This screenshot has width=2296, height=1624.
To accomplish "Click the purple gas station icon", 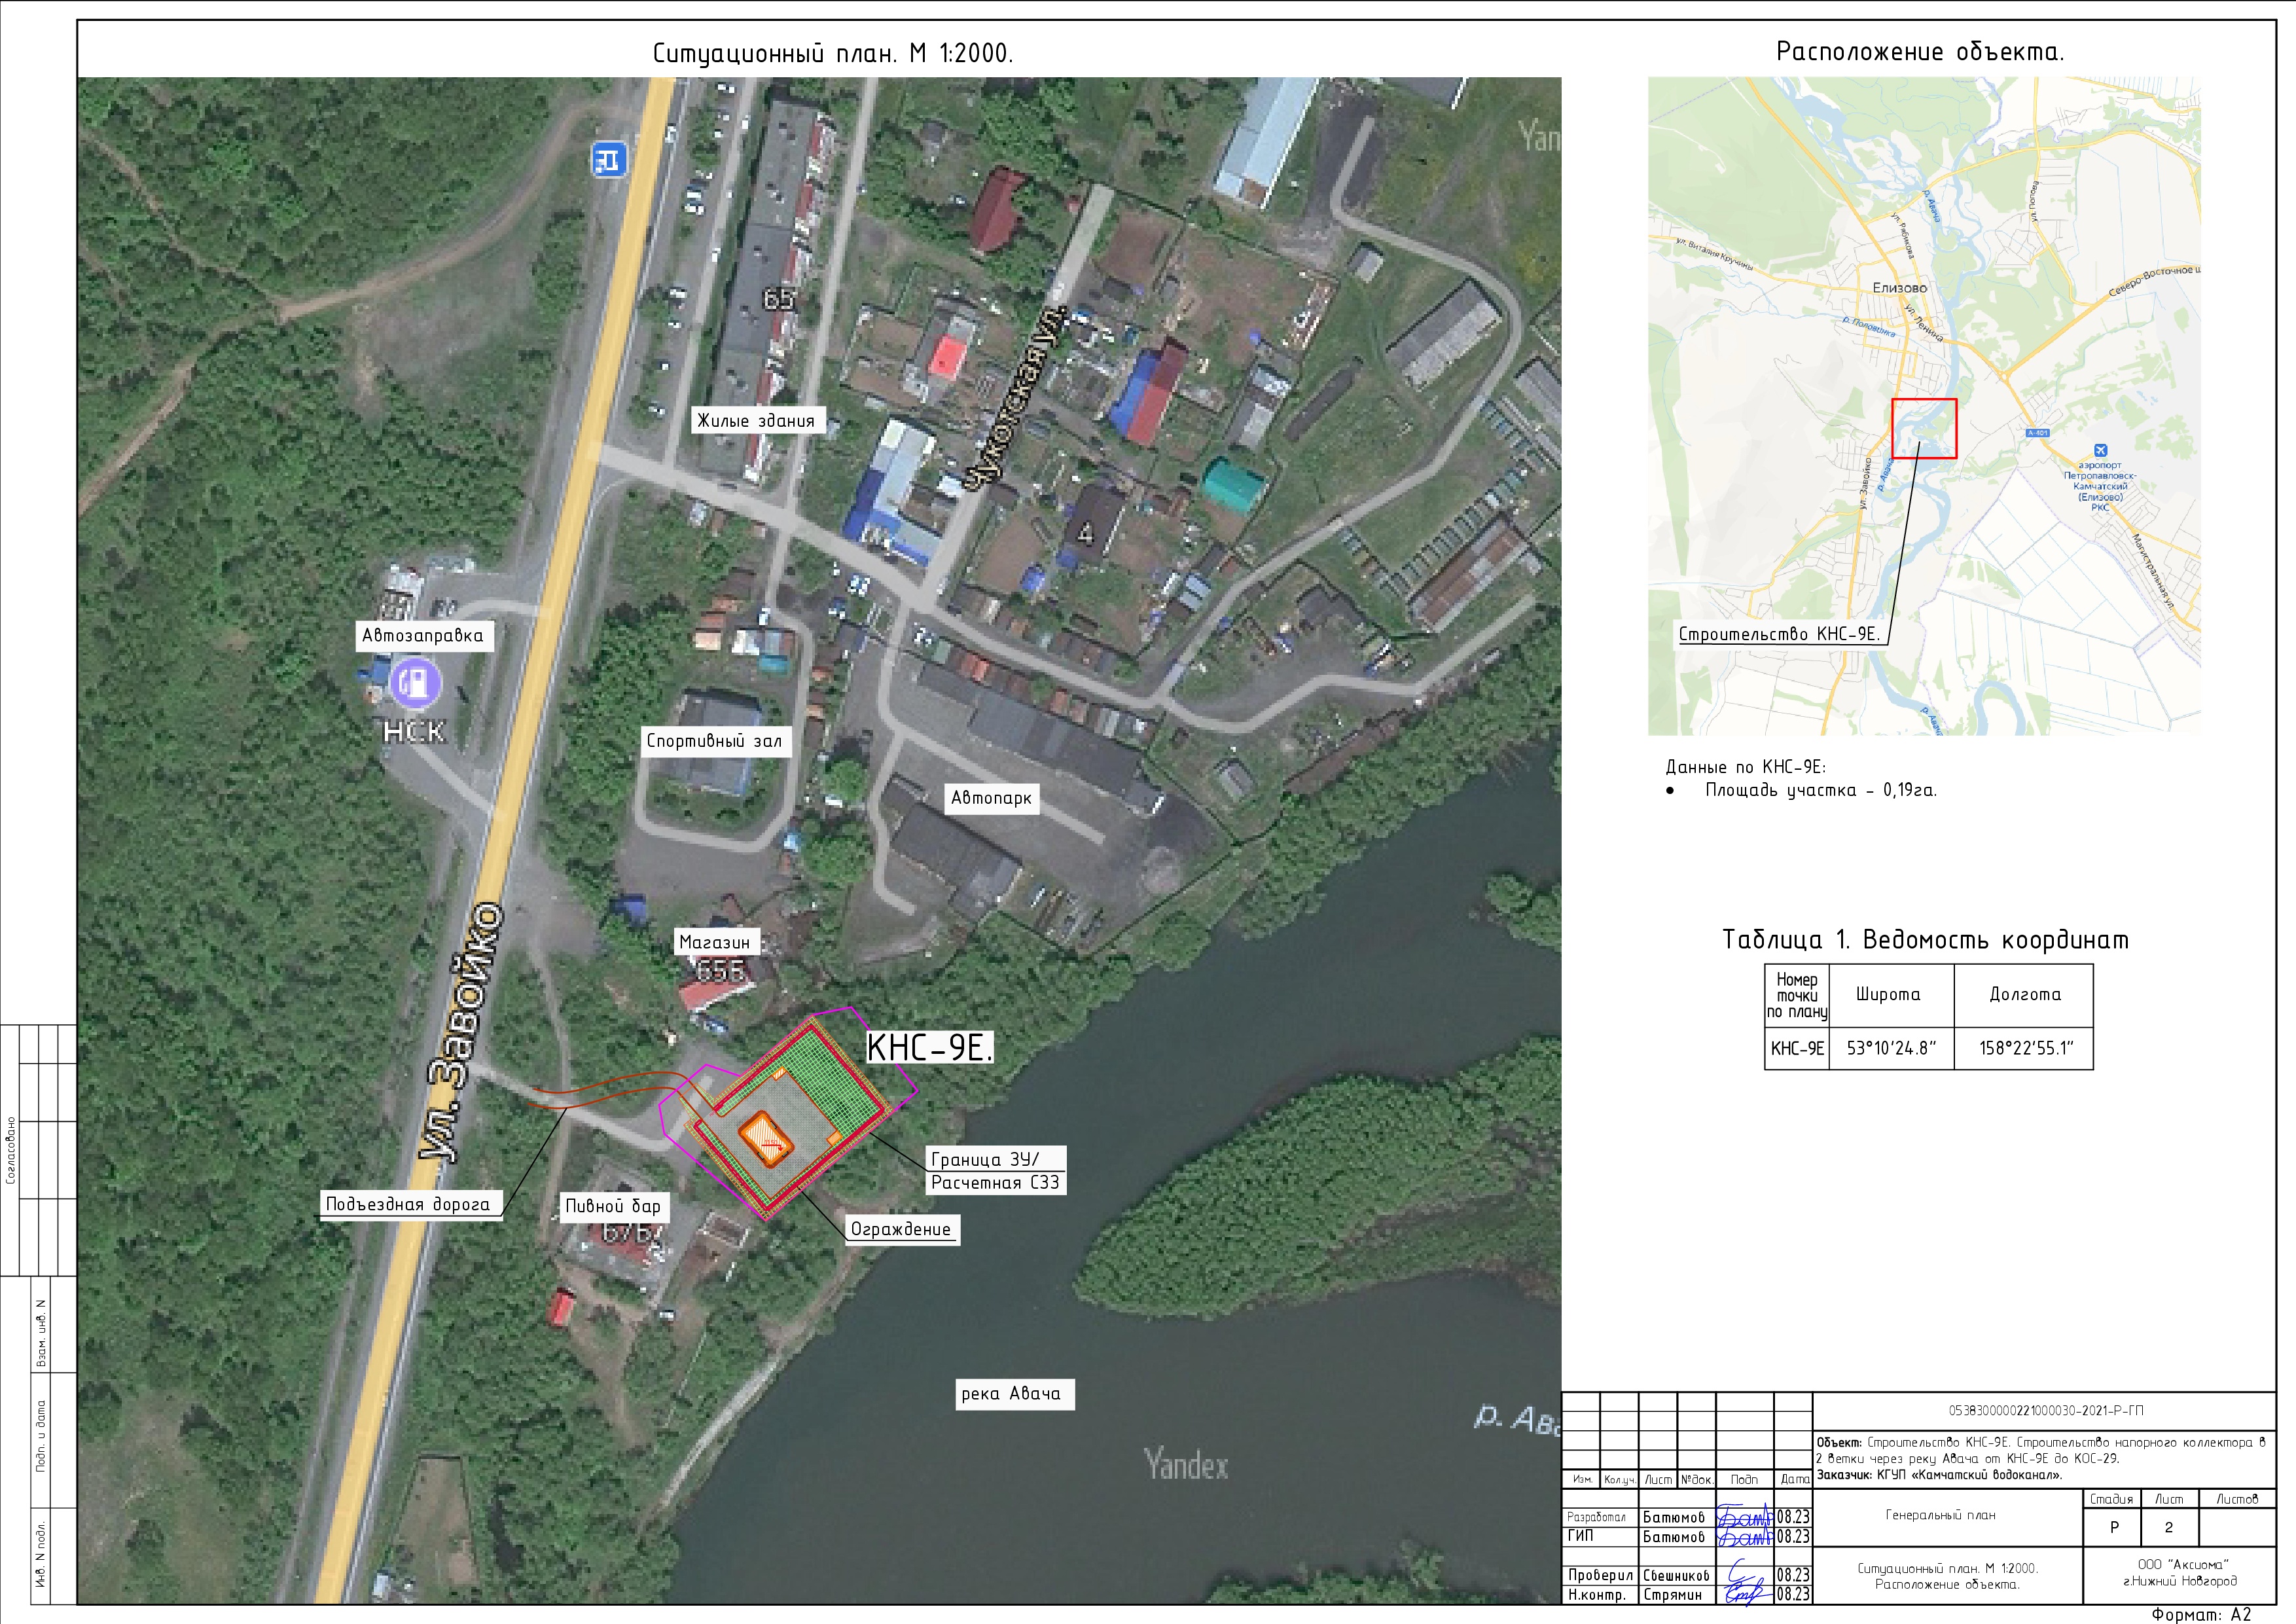I will click(415, 683).
